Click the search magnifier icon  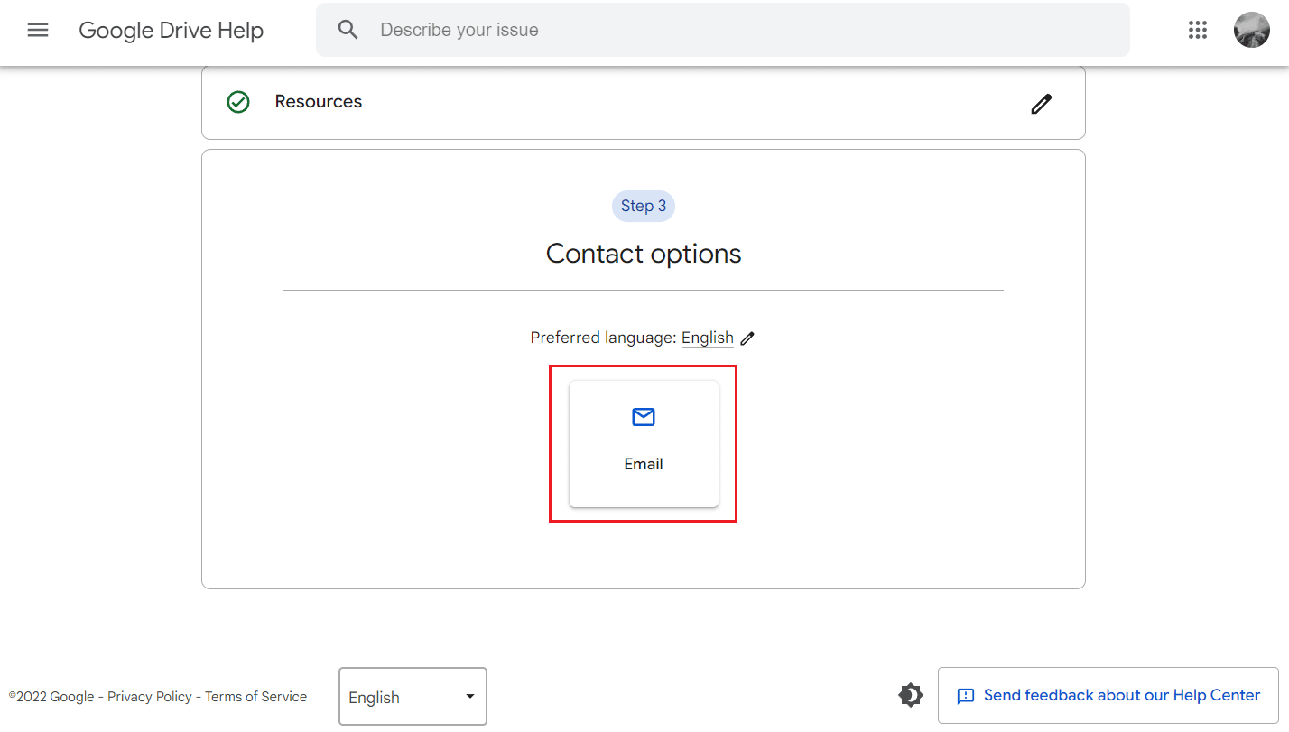(x=348, y=30)
